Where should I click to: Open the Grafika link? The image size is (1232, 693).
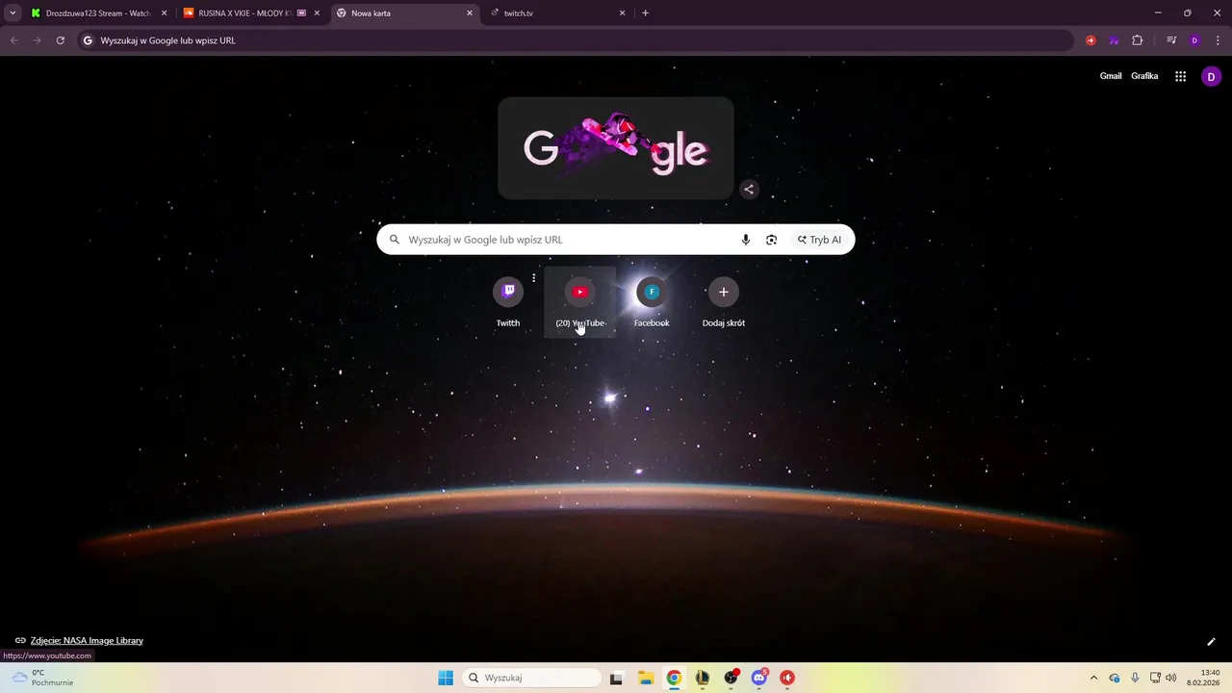1144,76
